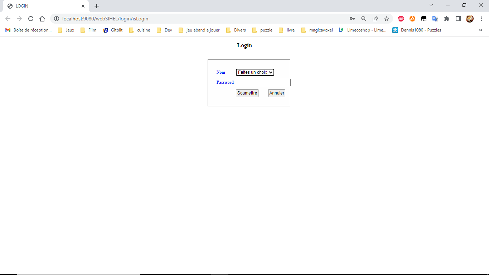Show more bookmarks double chevron

pyautogui.click(x=481, y=30)
